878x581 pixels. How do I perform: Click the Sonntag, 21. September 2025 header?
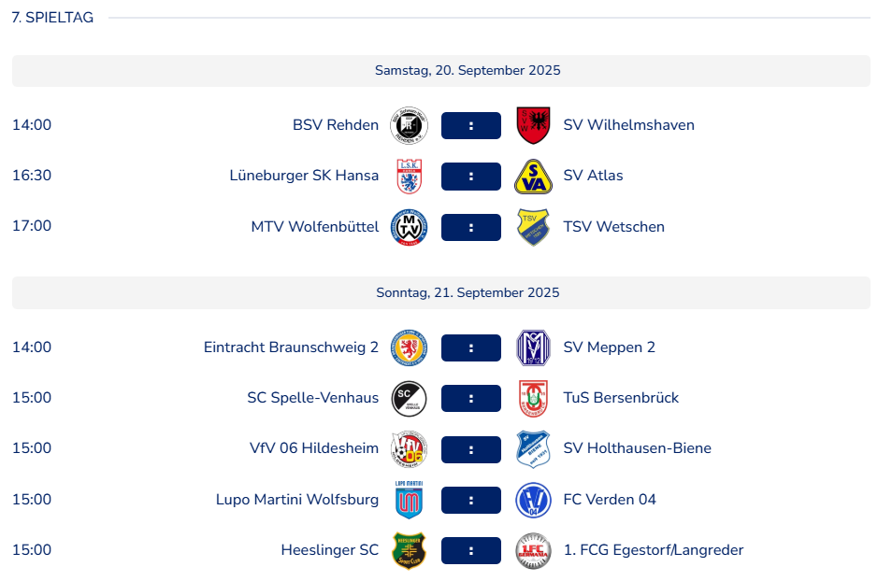click(x=441, y=292)
